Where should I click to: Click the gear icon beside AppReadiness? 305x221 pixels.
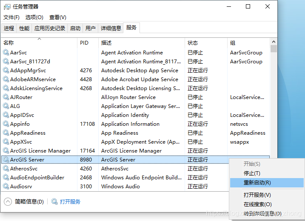click(x=6, y=133)
